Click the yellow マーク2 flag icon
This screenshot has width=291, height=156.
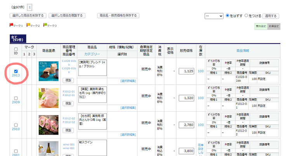tap(28, 26)
